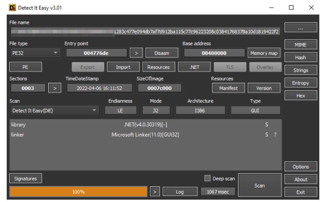Enable the Deep scan checkbox
The image size is (323, 202).
pos(207,178)
